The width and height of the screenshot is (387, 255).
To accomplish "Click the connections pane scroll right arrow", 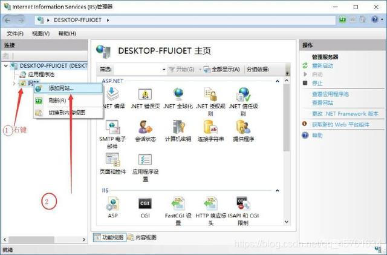I will 84,239.
